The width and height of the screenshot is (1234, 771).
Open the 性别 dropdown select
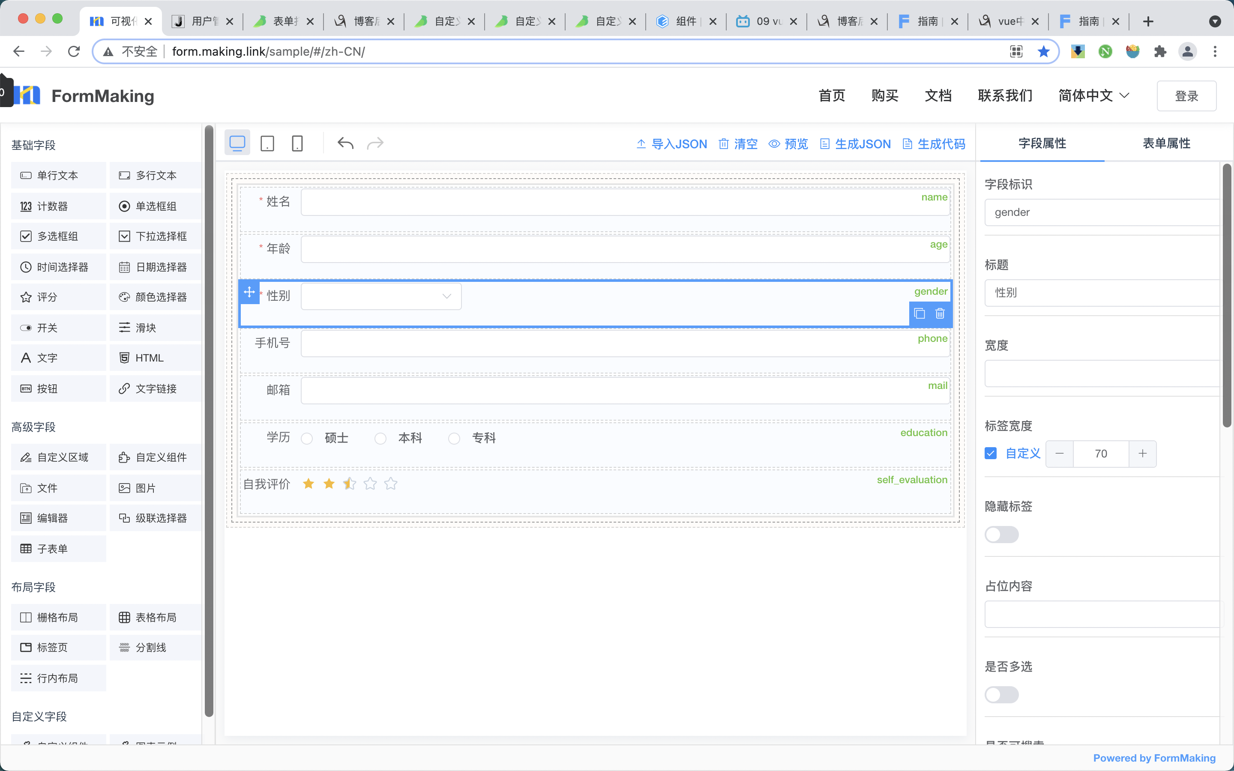(x=381, y=296)
